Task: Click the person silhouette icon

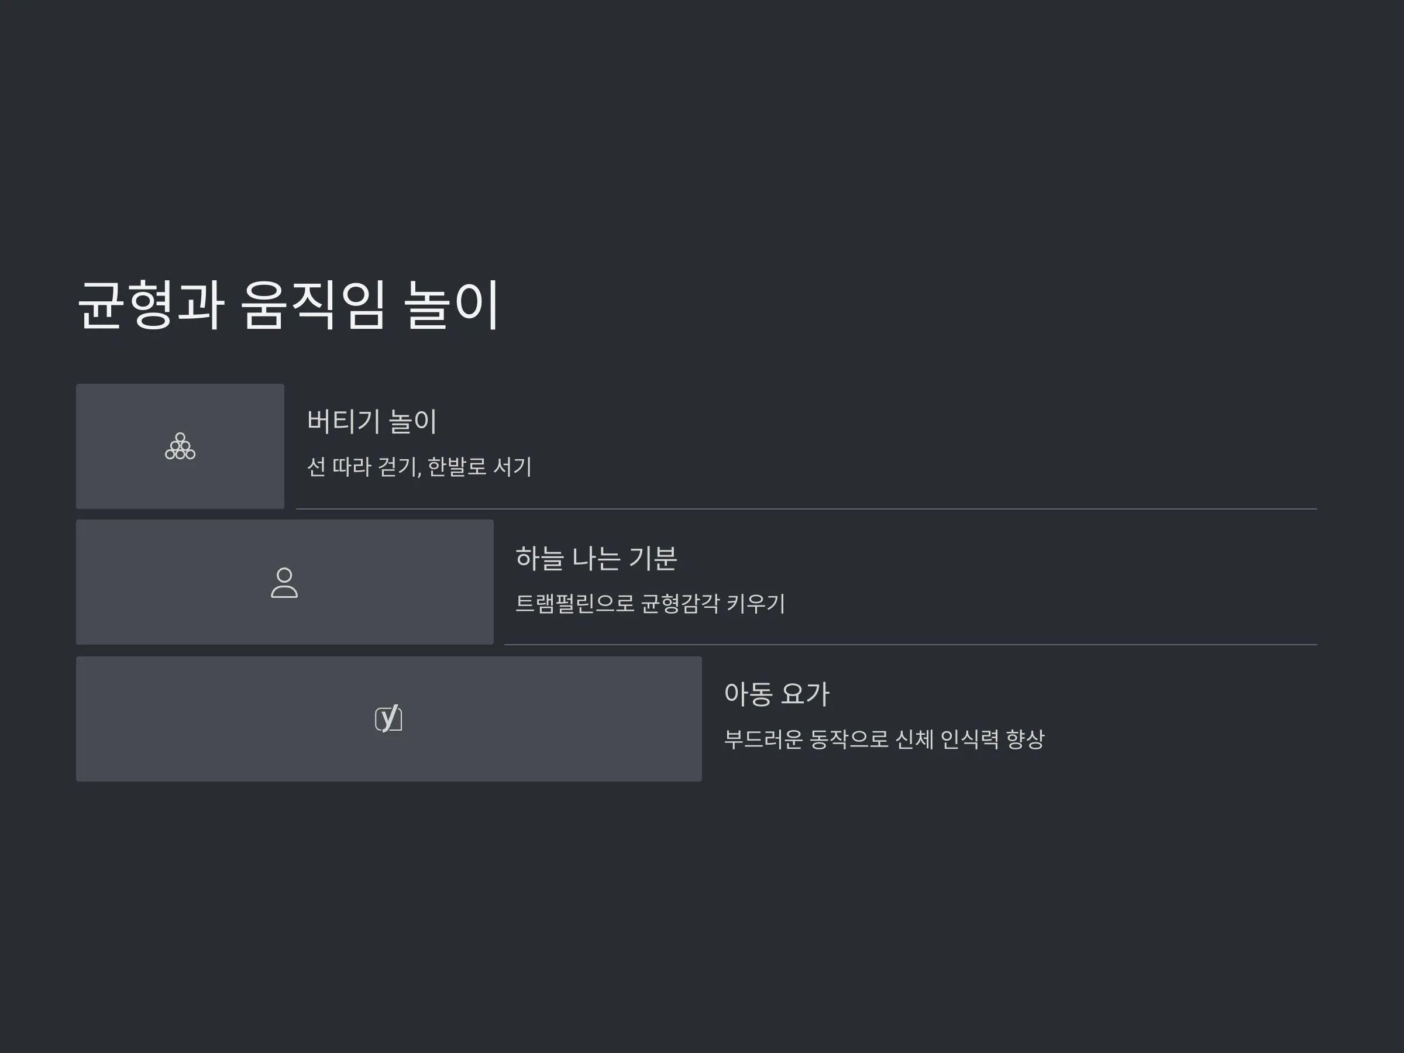Action: click(x=284, y=583)
